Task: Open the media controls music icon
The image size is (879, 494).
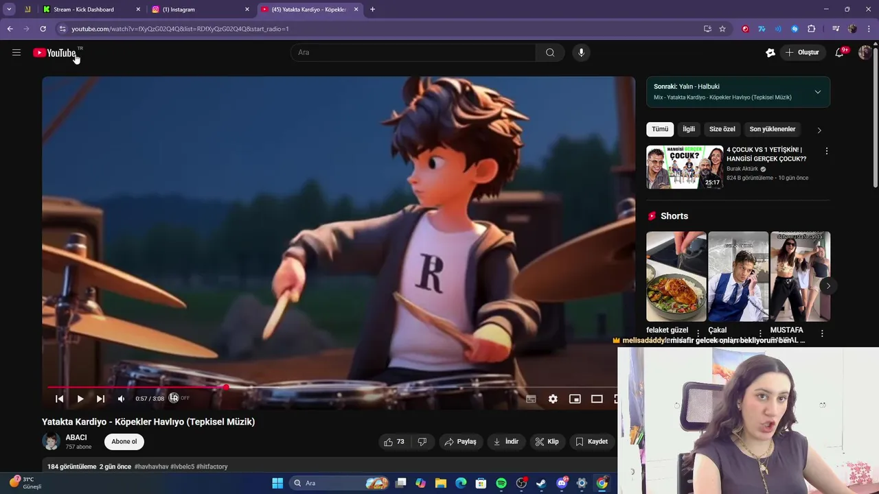Action: tap(836, 29)
